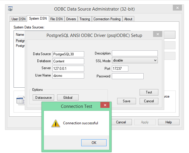Viewport: 189px width, 153px height.
Task: Click the ODBC Administrator title bar icon
Action: pos(10,9)
